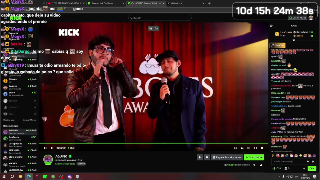
Task: Click leaderboard leader CHACUUM
Action: [x=286, y=32]
